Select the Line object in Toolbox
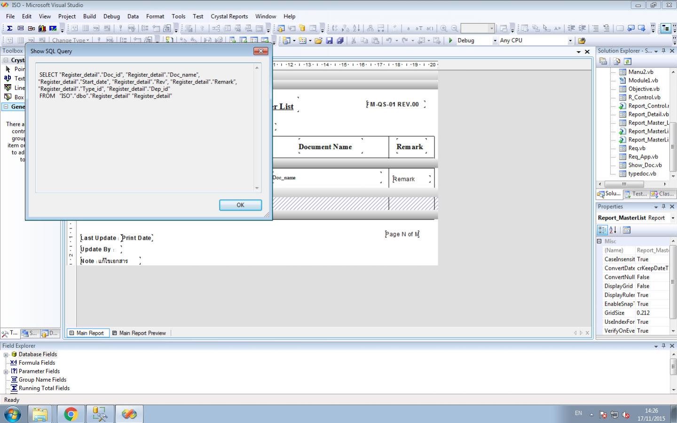677x423 pixels. pos(14,88)
